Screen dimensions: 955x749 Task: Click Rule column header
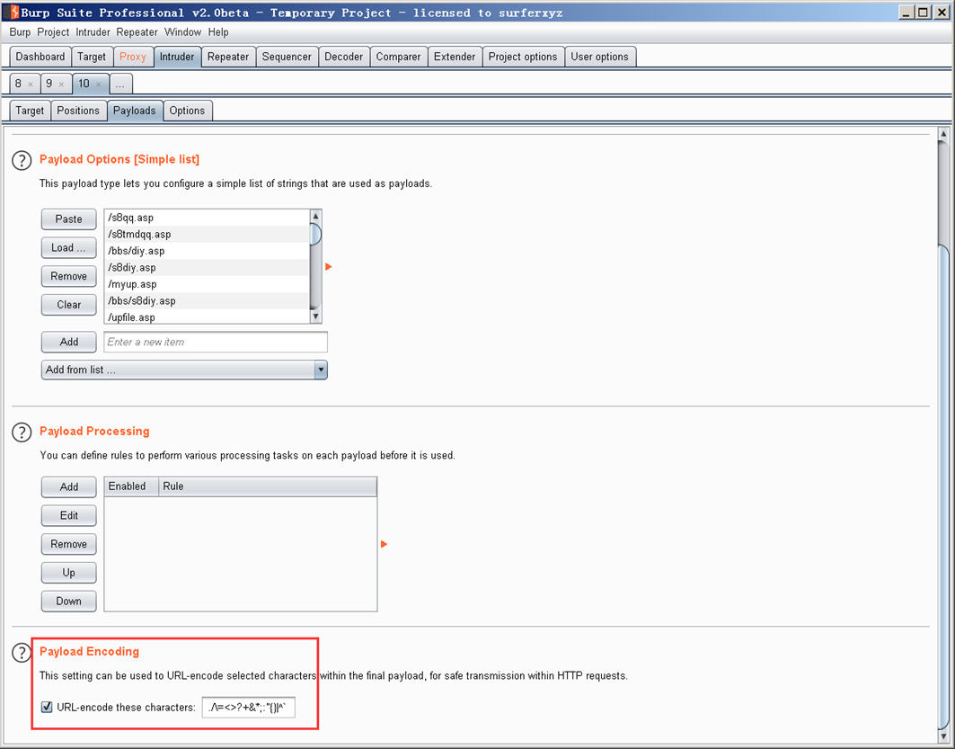tap(268, 486)
